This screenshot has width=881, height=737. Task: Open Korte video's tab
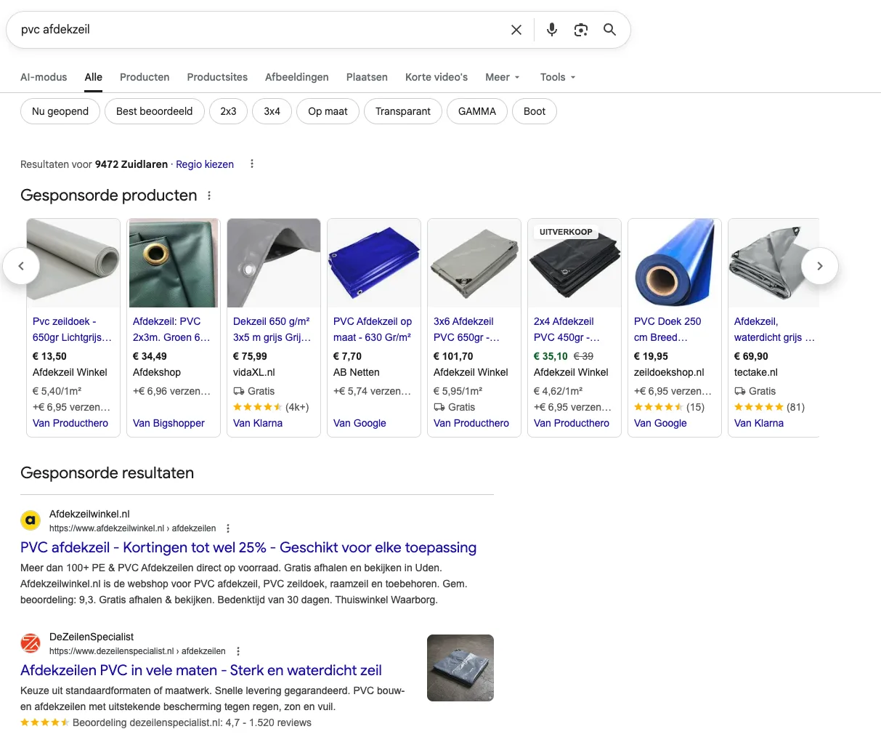point(437,77)
